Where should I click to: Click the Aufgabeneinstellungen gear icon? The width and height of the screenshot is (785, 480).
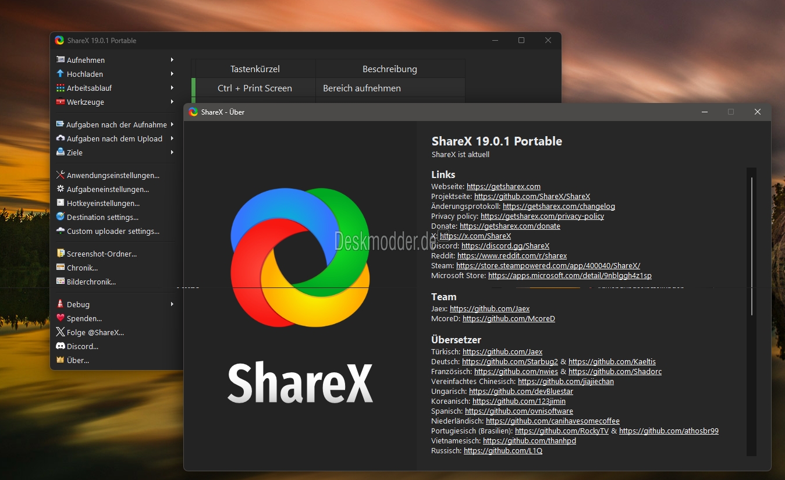pos(61,189)
